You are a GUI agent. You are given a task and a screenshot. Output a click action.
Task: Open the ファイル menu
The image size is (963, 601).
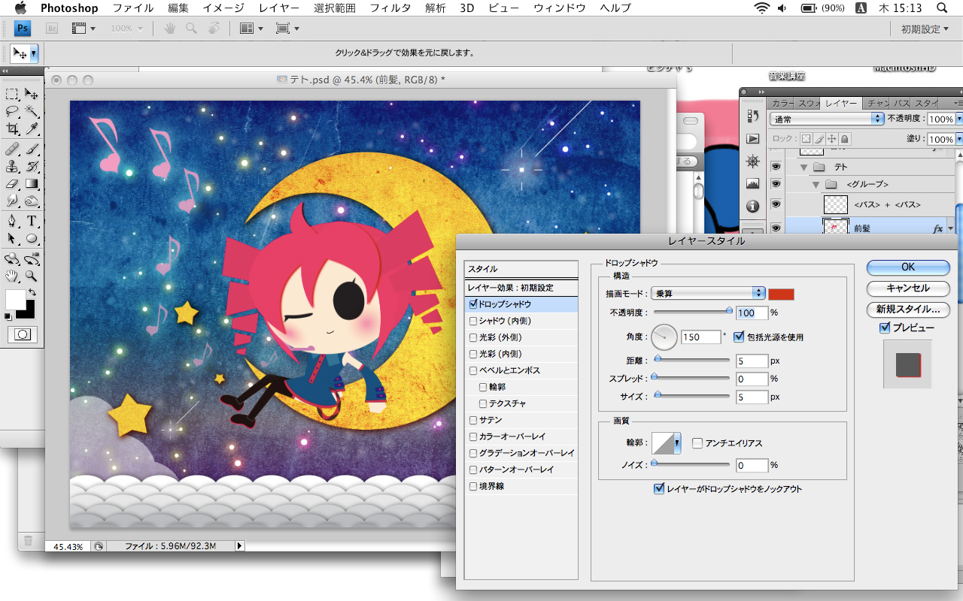pyautogui.click(x=132, y=8)
